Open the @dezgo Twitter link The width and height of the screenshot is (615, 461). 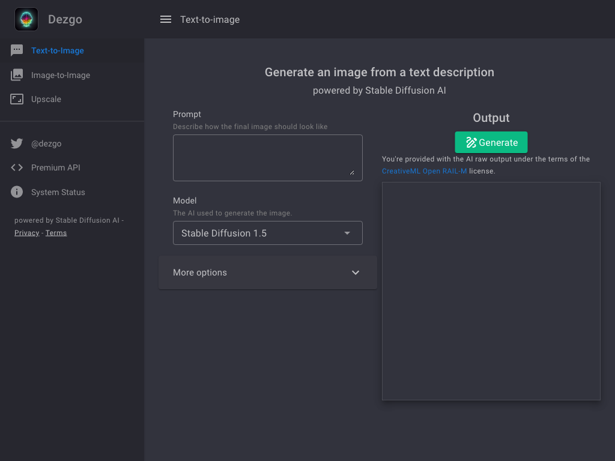72,143
